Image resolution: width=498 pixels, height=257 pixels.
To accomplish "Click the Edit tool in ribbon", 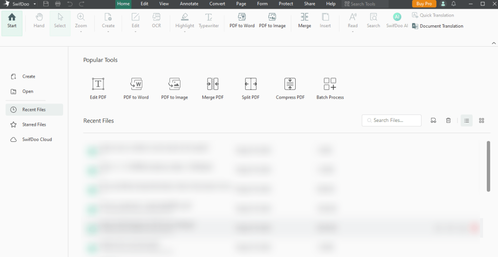I will 135,21.
